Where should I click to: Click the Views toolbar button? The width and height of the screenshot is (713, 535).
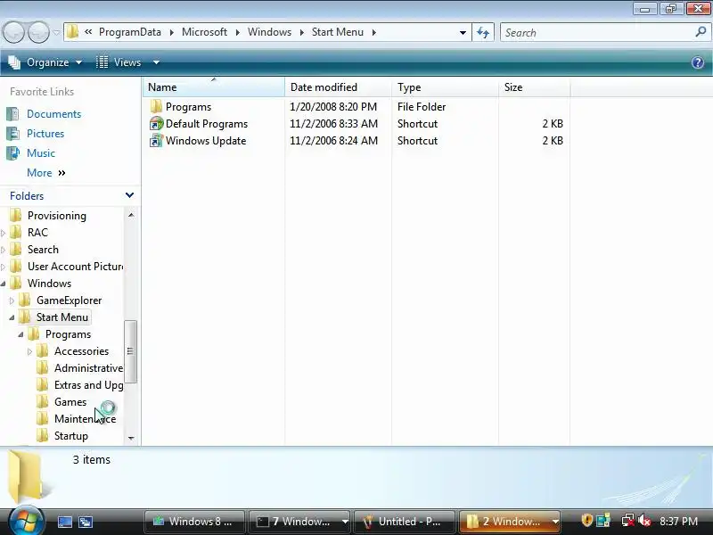tap(119, 62)
